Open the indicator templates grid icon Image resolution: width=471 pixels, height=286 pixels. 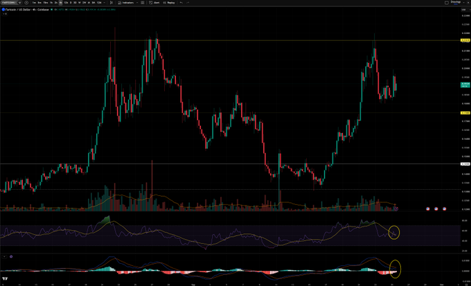[143, 2]
